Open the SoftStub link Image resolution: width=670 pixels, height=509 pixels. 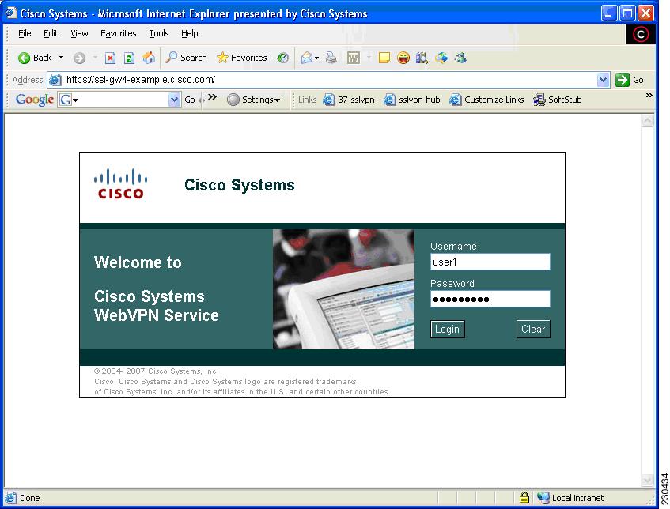click(558, 100)
